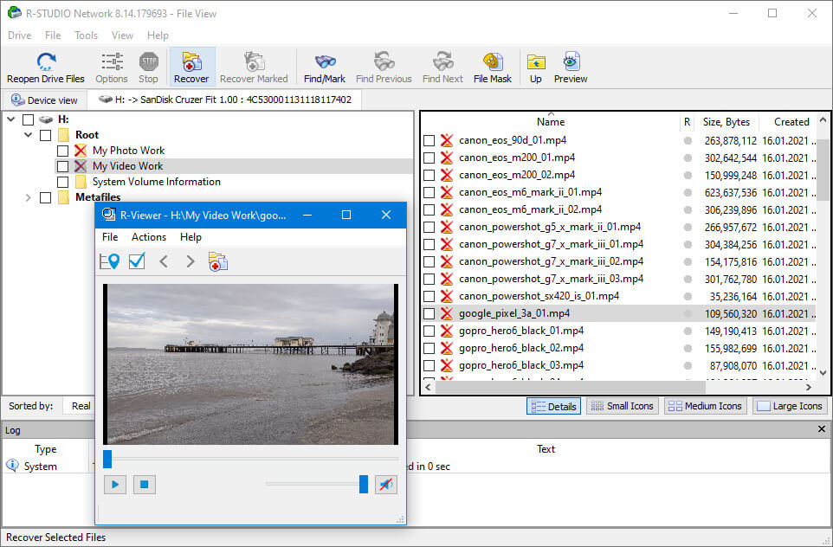This screenshot has width=833, height=547.
Task: Collapse the H: drive tree node
Action: [11, 119]
